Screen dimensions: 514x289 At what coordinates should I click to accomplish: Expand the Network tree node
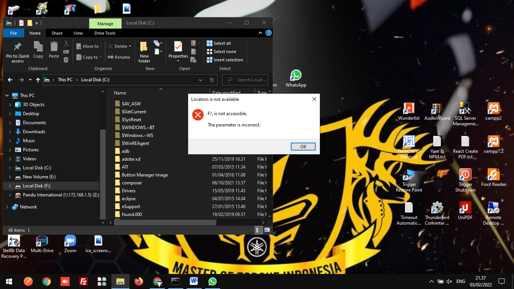pyautogui.click(x=7, y=207)
